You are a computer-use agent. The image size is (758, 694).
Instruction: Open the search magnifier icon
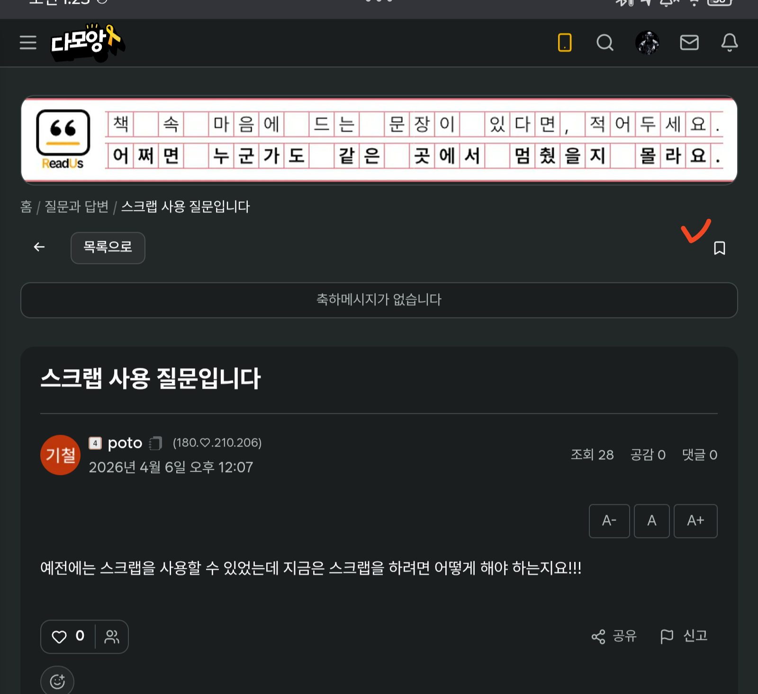605,43
